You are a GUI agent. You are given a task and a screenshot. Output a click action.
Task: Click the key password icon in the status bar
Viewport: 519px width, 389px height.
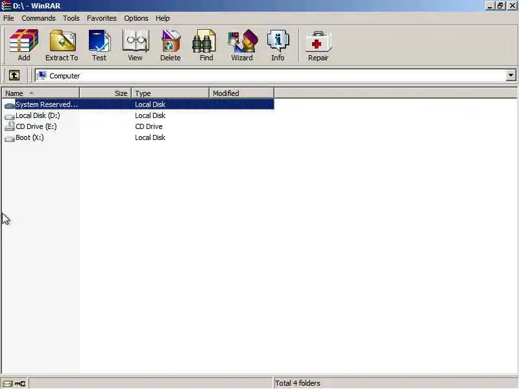20,384
